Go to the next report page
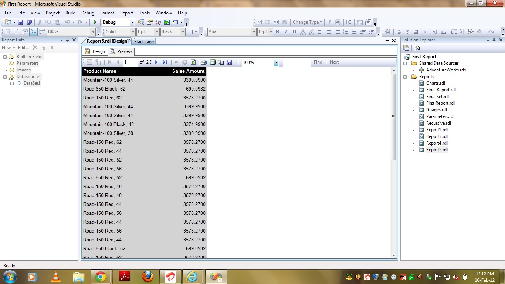This screenshot has width=505, height=284. tap(157, 62)
